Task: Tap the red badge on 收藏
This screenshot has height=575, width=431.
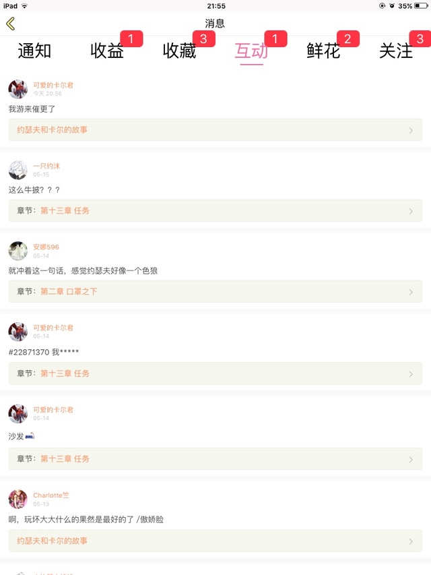Action: pos(203,39)
